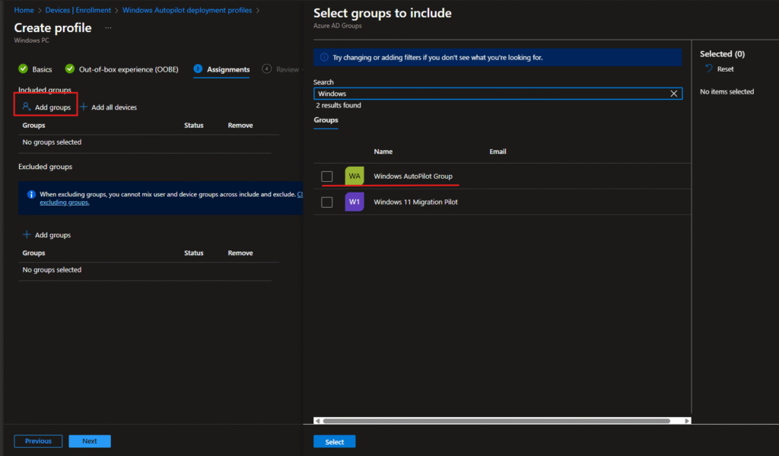The height and width of the screenshot is (456, 779).
Task: Clear the search box with X icon
Action: 673,94
